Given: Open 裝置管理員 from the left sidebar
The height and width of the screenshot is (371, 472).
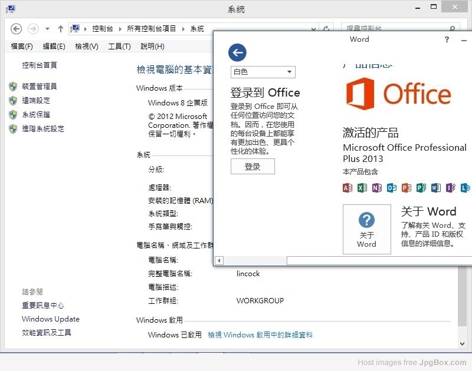Looking at the screenshot, I should (40, 87).
